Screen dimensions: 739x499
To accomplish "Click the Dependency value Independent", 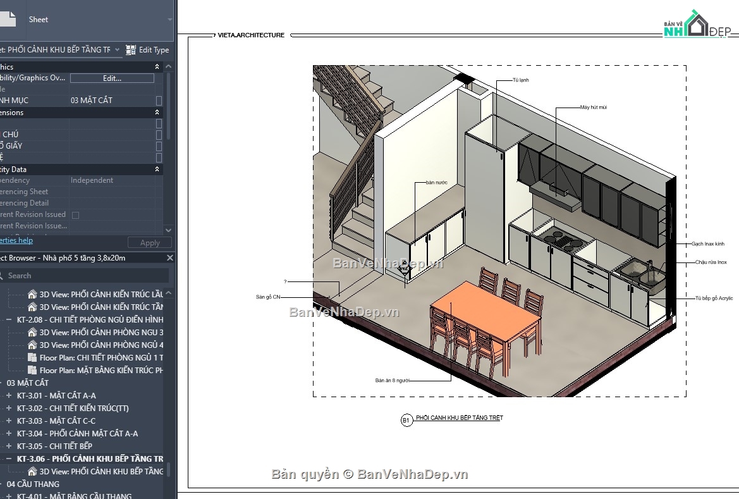I will coord(92,180).
